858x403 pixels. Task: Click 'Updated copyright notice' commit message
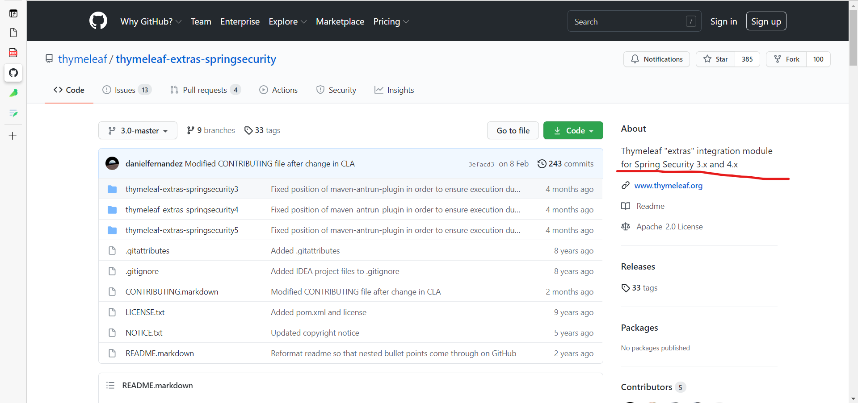point(315,333)
